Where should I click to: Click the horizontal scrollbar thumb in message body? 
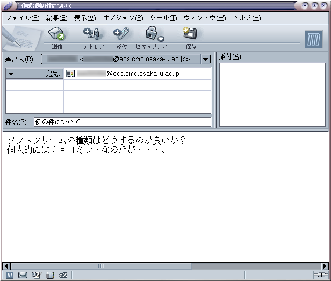click(x=100, y=266)
